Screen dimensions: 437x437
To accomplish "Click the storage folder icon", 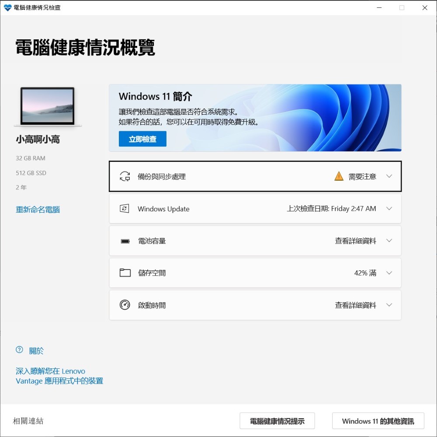I will pyautogui.click(x=125, y=273).
